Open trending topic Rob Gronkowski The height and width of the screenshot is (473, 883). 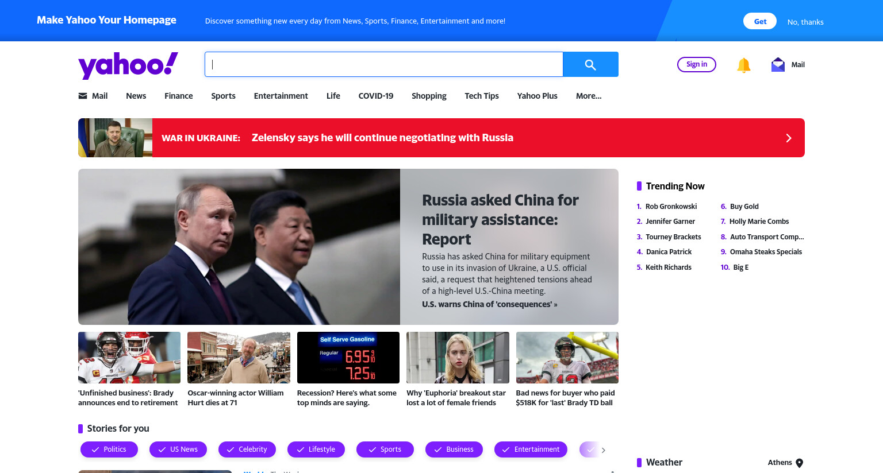click(x=671, y=207)
